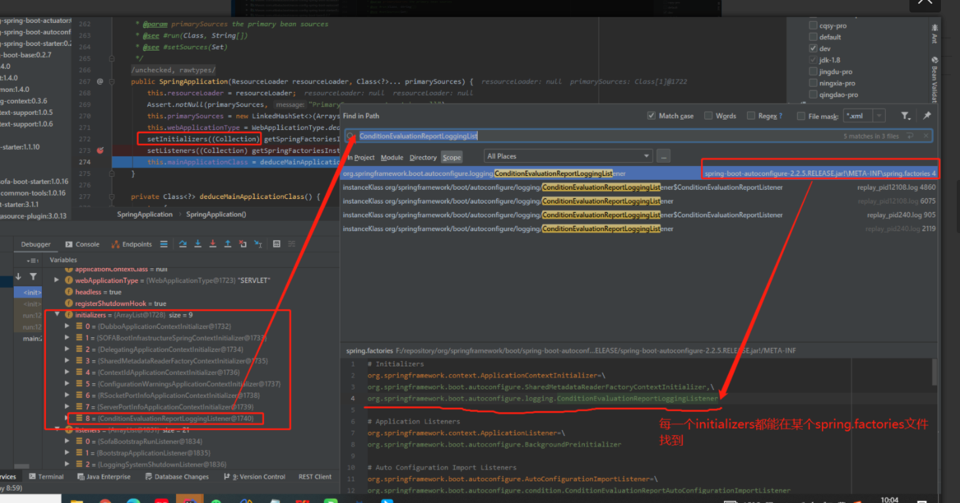Select the main frame in the frames list
The width and height of the screenshot is (960, 503).
pos(31,338)
